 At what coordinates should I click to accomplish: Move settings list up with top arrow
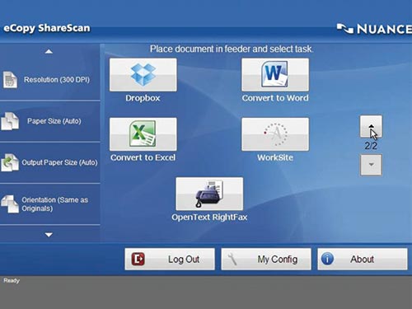point(49,51)
